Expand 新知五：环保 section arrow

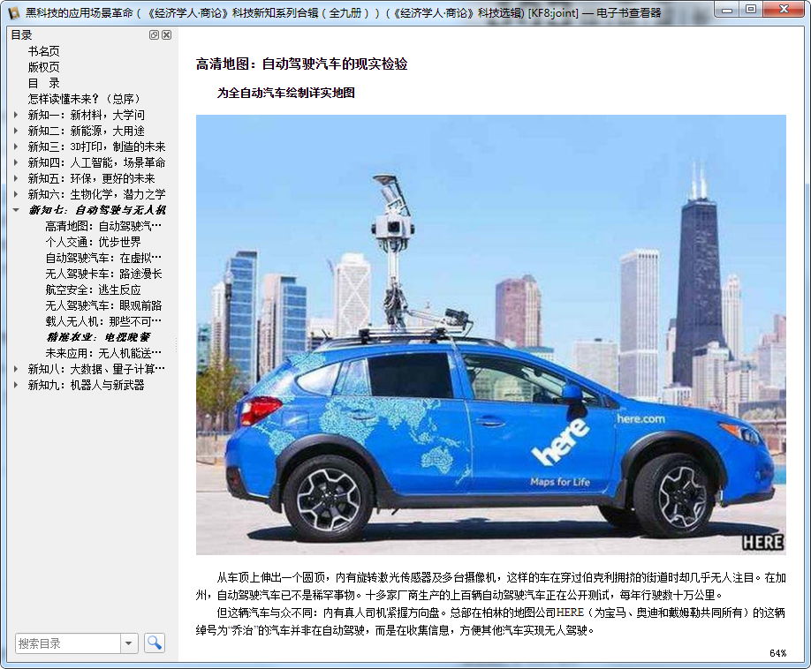click(x=16, y=178)
